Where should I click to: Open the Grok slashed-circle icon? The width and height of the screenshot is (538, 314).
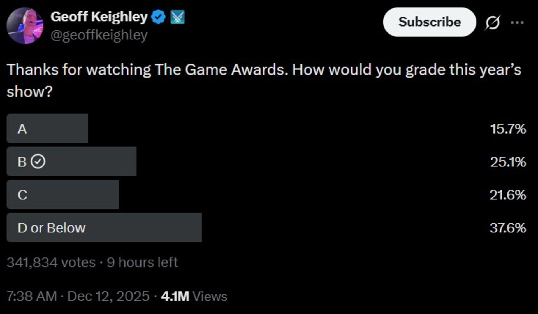[x=492, y=22]
